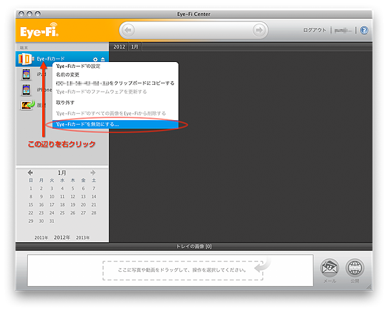Image resolution: width=388 pixels, height=317 pixels.
Task: Select day 17 in calendar
Action: [52, 205]
